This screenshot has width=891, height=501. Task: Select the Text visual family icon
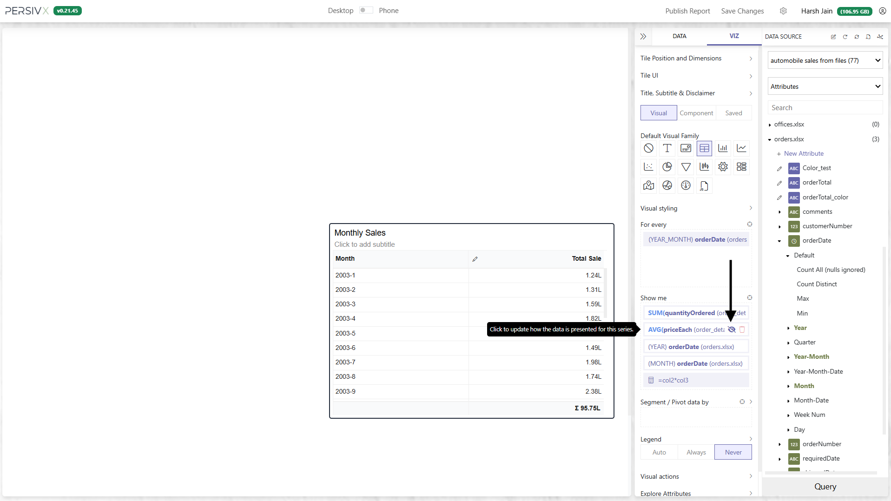coord(667,148)
